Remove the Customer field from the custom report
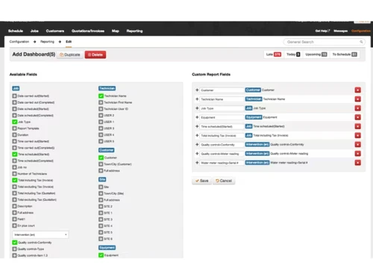The height and width of the screenshot is (280, 373). coord(357,90)
